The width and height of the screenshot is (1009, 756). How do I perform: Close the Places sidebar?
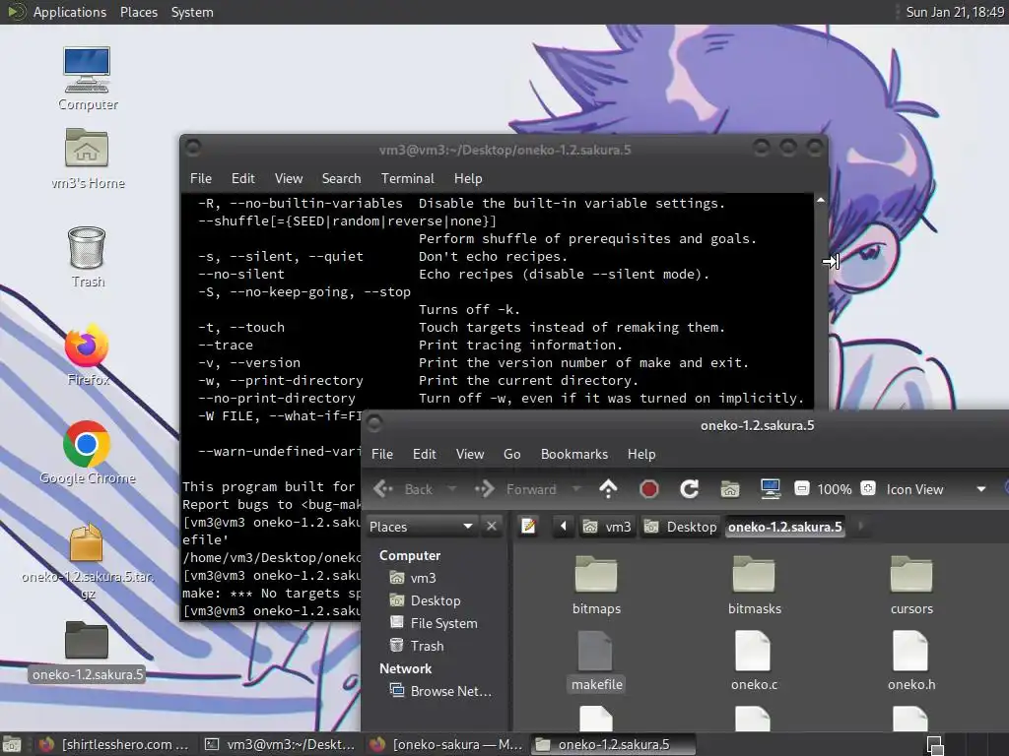coord(492,526)
